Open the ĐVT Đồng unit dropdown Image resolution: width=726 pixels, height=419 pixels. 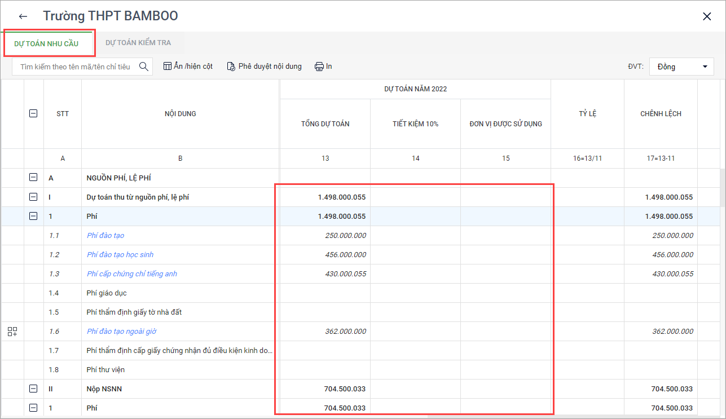[x=682, y=67]
